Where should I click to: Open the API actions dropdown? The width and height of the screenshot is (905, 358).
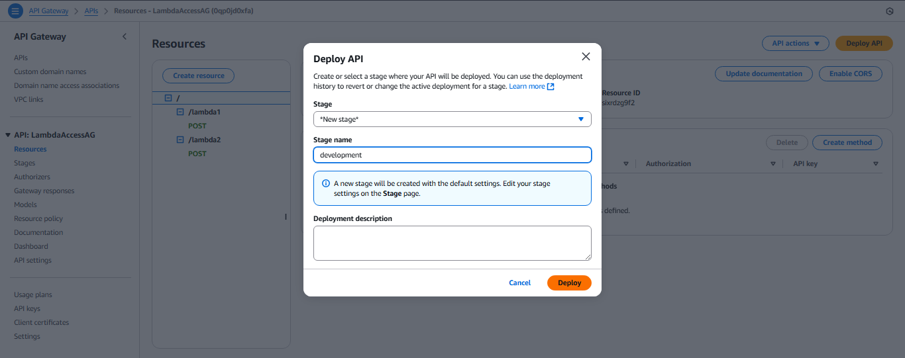(x=796, y=44)
